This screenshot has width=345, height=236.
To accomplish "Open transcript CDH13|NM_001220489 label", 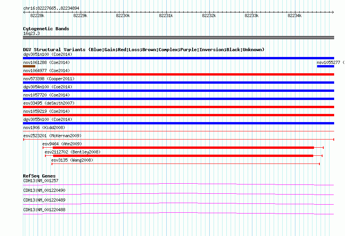I will (x=44, y=200).
